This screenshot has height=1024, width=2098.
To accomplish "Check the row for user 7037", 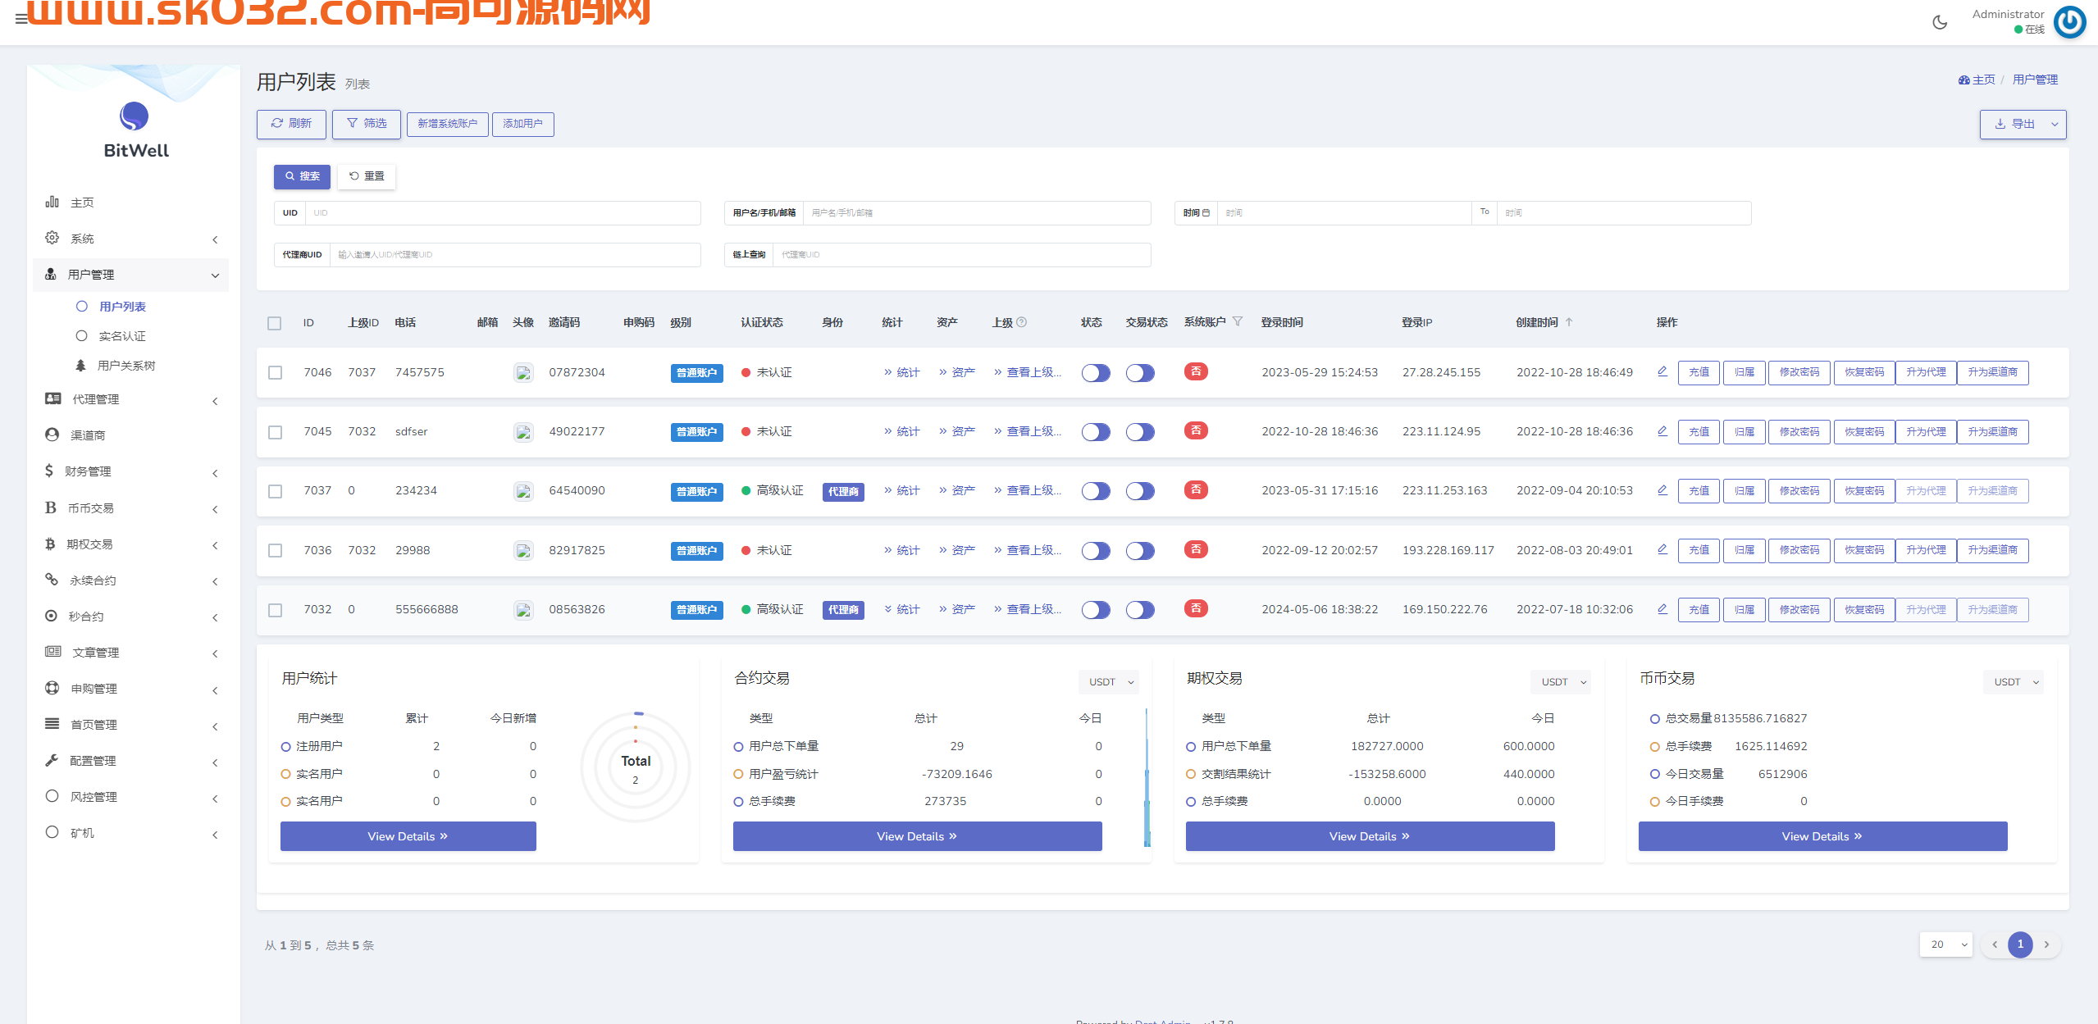I will tap(275, 491).
